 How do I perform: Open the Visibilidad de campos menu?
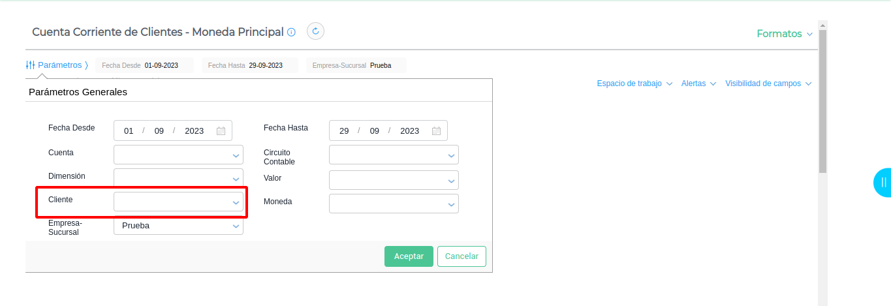[x=768, y=84]
